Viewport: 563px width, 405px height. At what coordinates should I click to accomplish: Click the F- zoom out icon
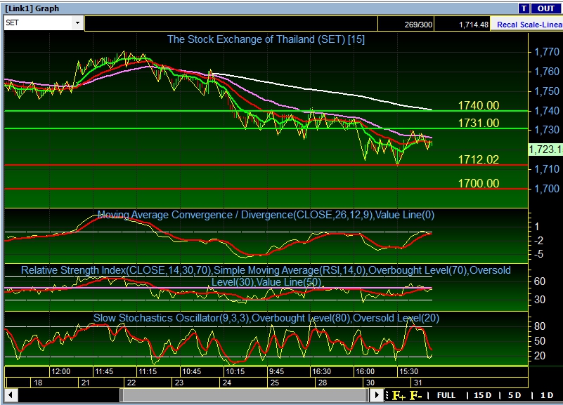coord(415,395)
